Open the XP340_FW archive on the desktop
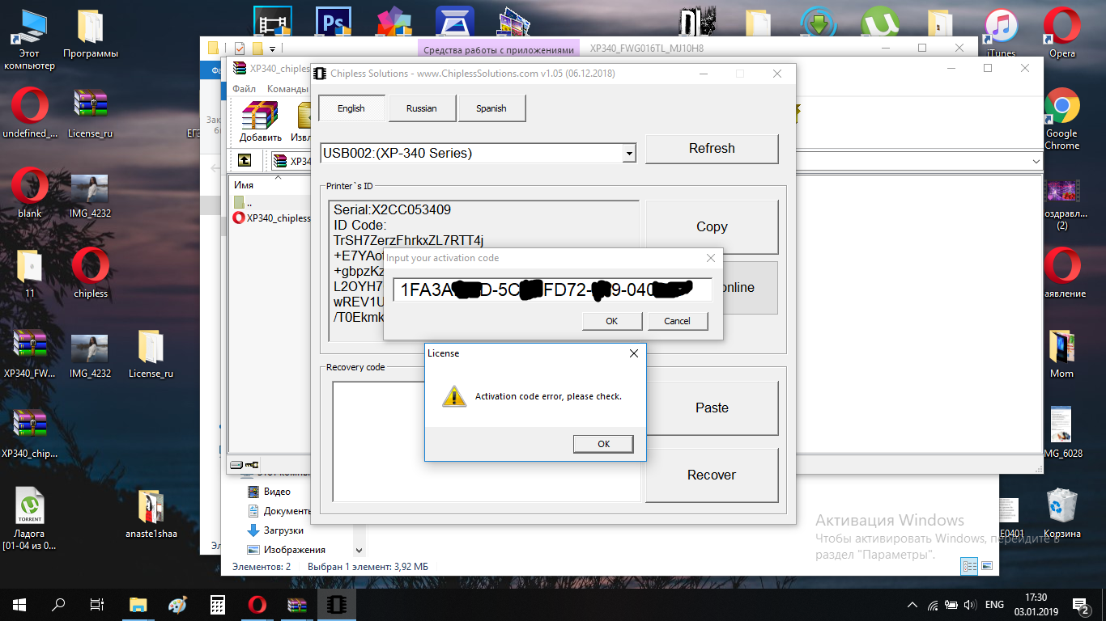 29,353
